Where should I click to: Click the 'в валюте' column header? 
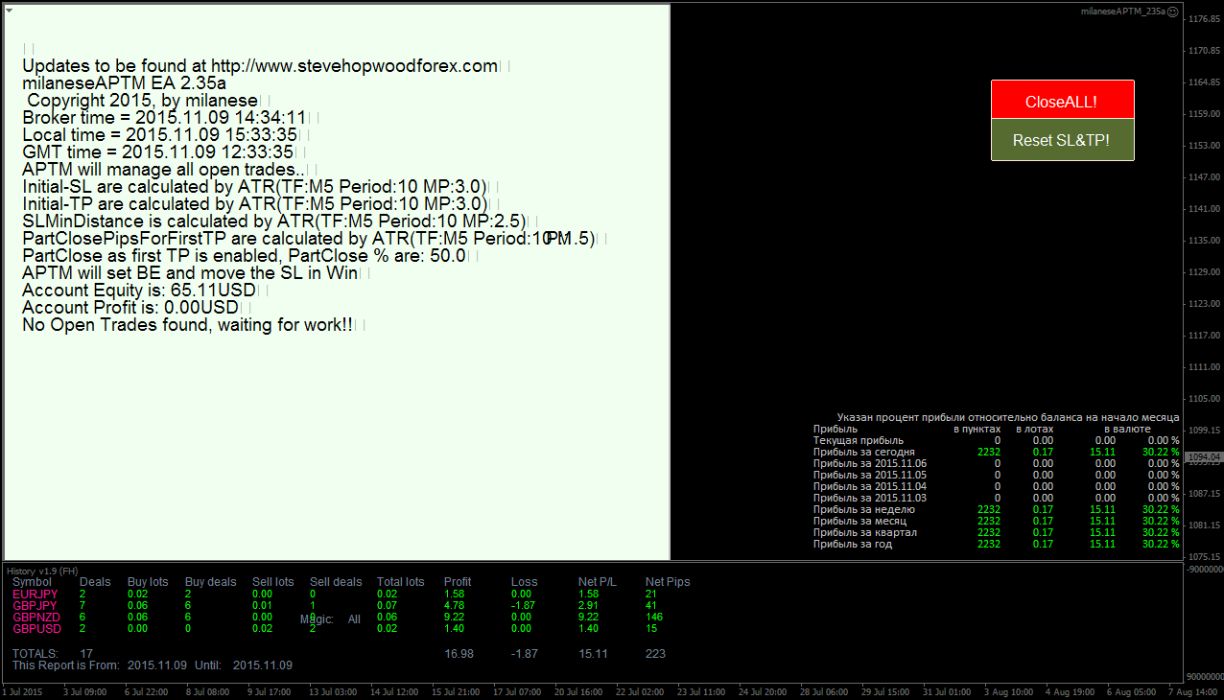tap(1127, 429)
